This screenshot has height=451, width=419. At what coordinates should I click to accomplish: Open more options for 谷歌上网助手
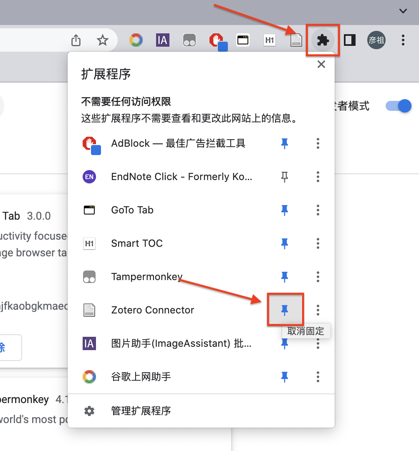point(318,377)
